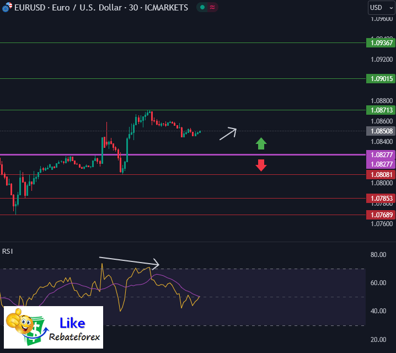Select the red down arrow marker
This screenshot has height=353, width=396.
click(x=261, y=165)
